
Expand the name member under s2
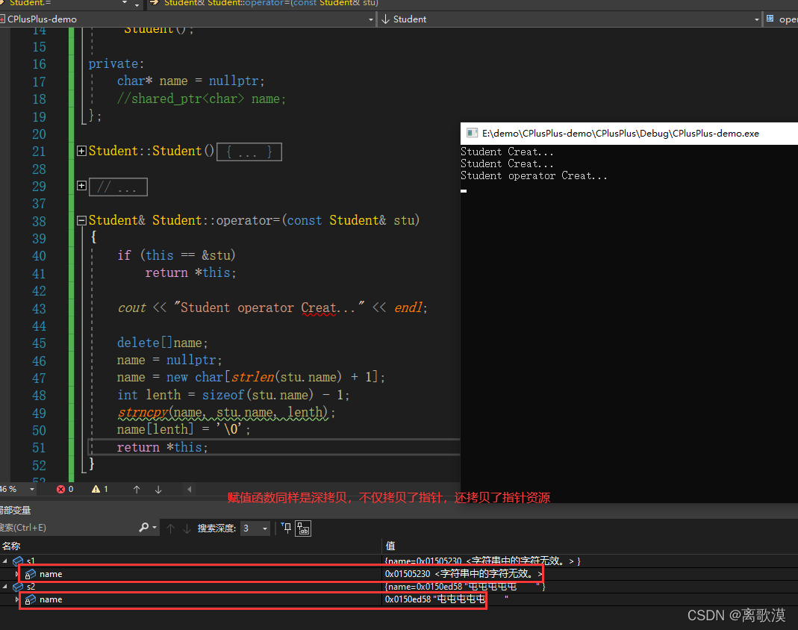16,599
